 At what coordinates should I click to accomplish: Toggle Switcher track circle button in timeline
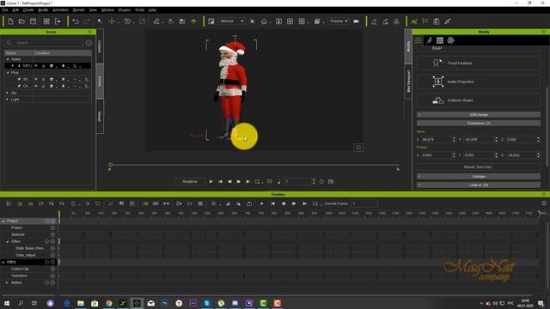tap(52, 234)
